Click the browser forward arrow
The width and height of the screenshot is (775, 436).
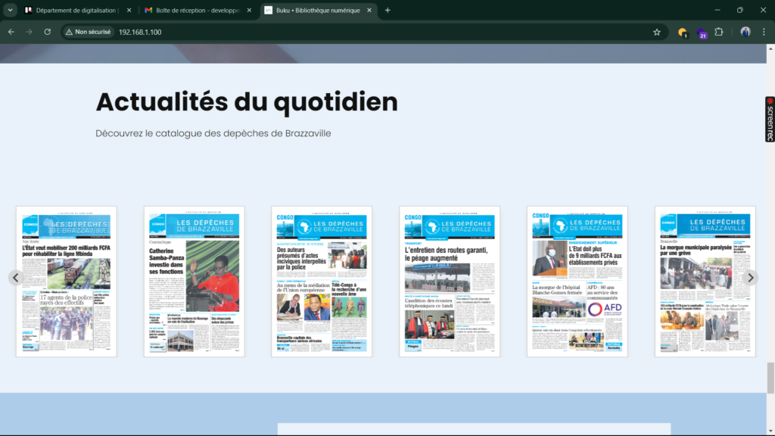click(30, 32)
